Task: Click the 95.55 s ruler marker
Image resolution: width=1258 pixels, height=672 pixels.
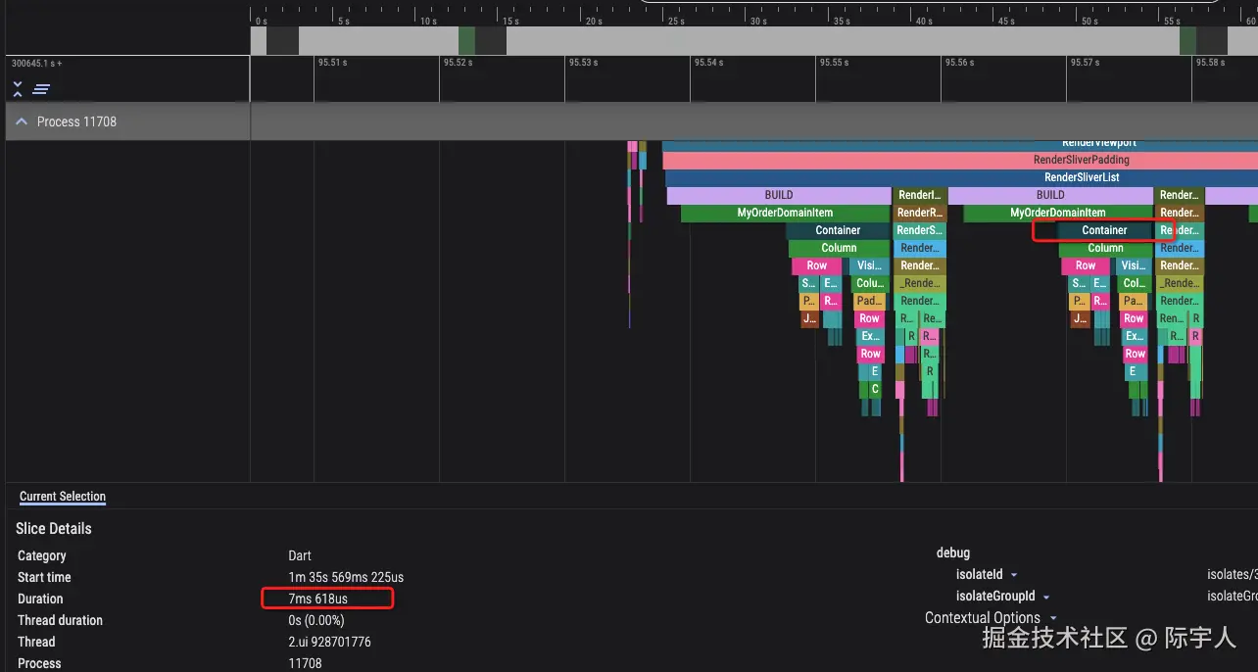Action: click(x=834, y=62)
